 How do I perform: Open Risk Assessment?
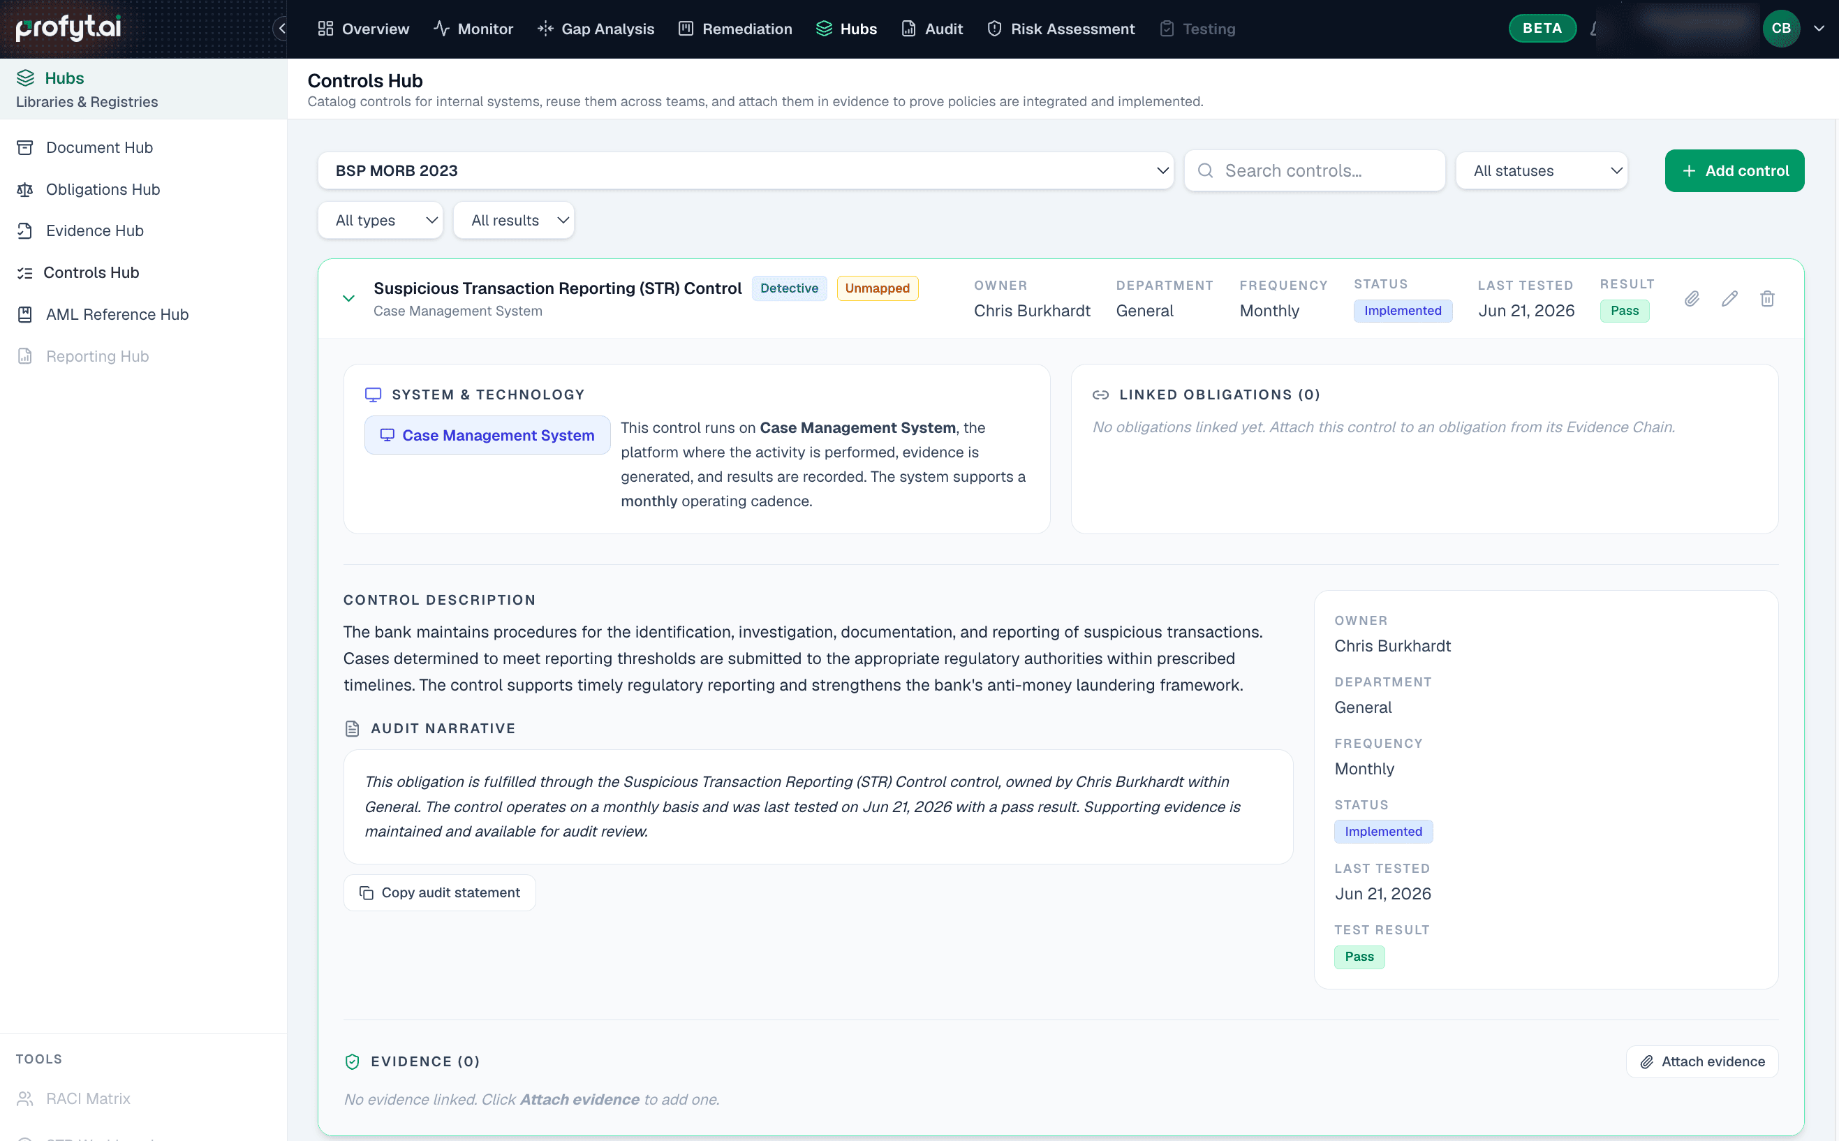[x=1060, y=29]
